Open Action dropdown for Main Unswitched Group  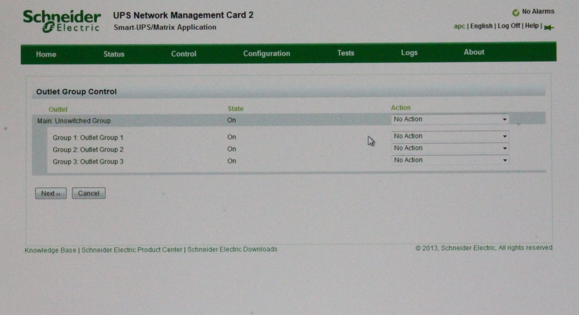[x=450, y=119]
